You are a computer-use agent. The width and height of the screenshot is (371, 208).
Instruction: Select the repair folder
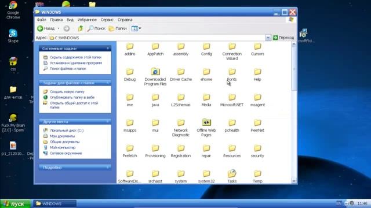point(206,151)
